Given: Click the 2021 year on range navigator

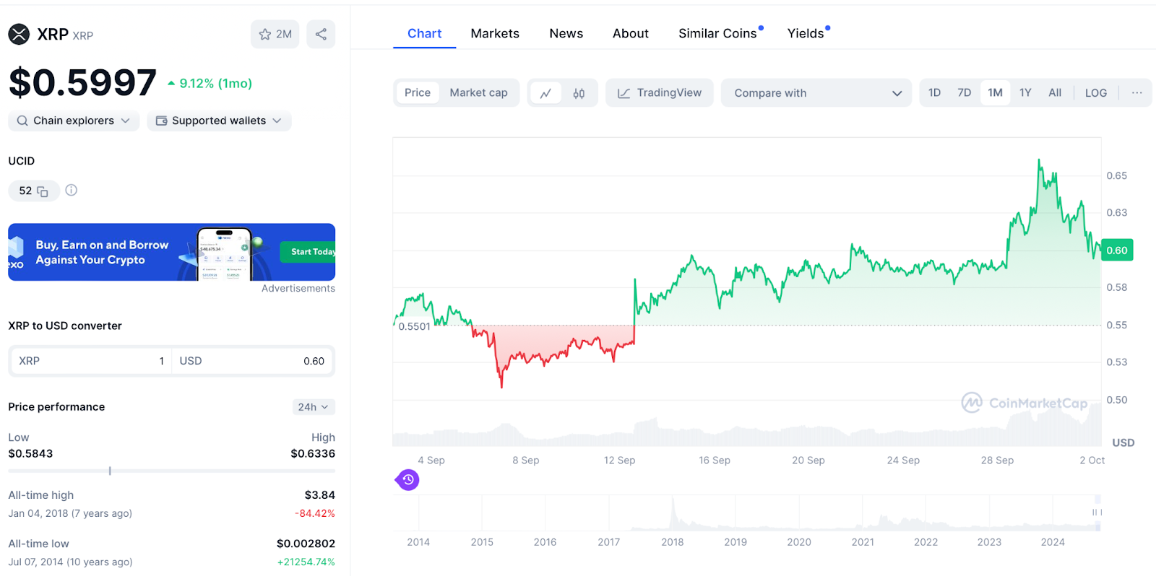Looking at the screenshot, I should (863, 542).
